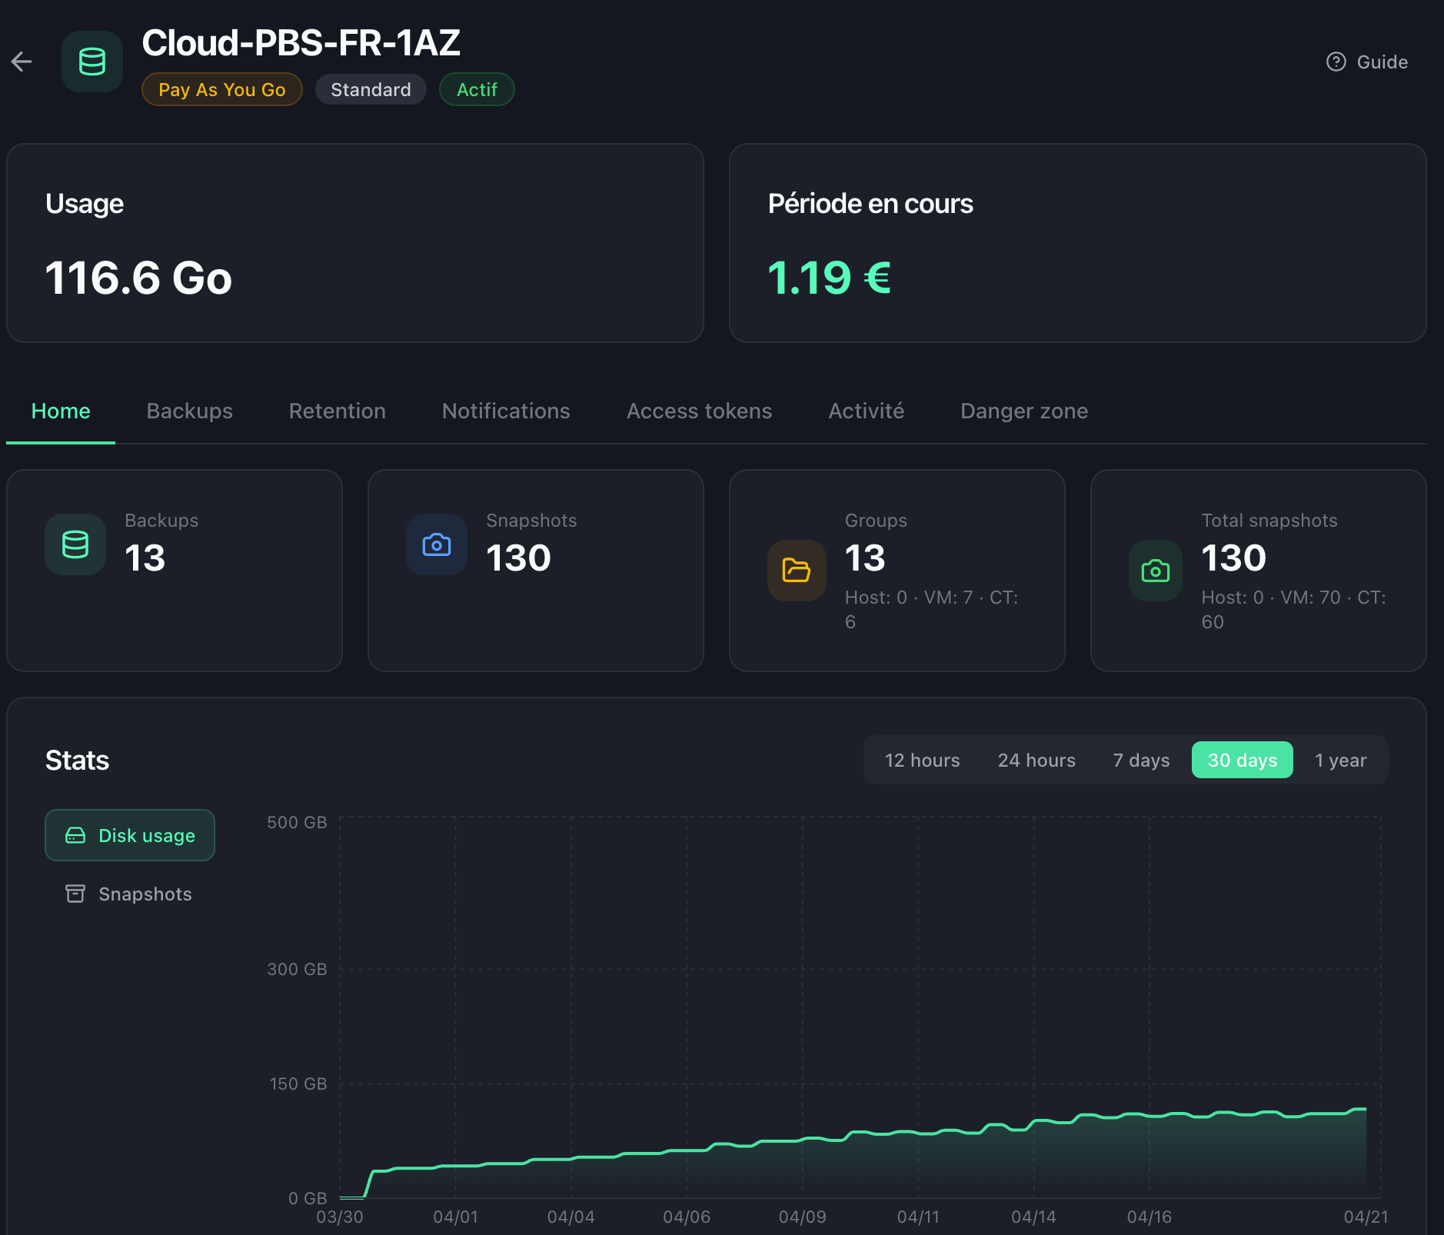
Task: Select the 7 days time range
Action: pyautogui.click(x=1141, y=760)
